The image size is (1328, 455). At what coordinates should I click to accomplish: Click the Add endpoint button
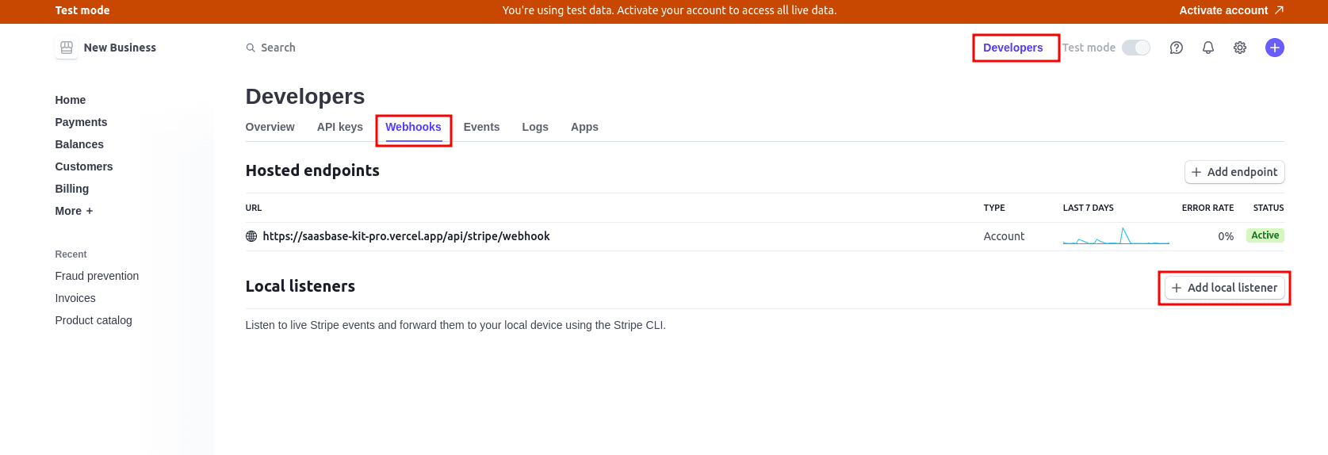(x=1234, y=172)
